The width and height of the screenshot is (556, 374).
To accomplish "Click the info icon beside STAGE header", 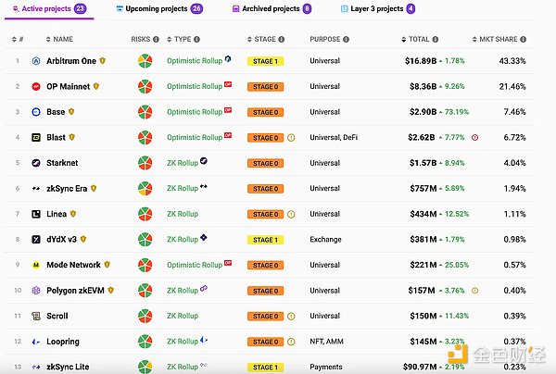I will [283, 40].
